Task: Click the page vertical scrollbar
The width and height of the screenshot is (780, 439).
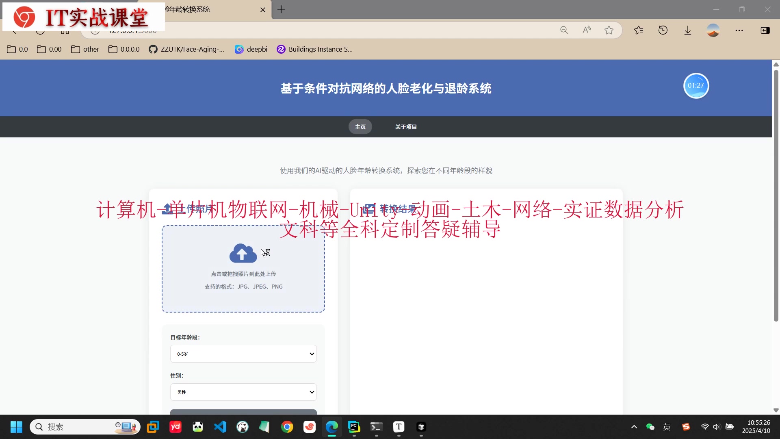Action: (776, 195)
